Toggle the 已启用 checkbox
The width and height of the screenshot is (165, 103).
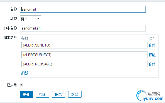coord(21,85)
